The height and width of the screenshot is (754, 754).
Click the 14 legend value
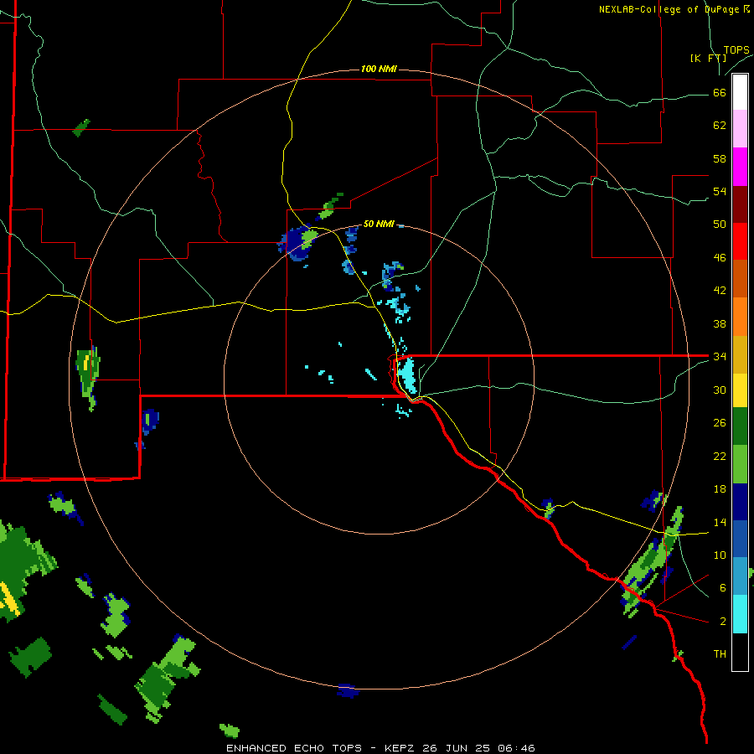720,522
